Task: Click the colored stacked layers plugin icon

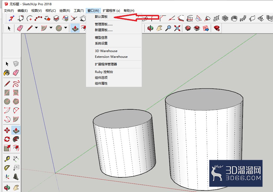Action: click(65, 18)
